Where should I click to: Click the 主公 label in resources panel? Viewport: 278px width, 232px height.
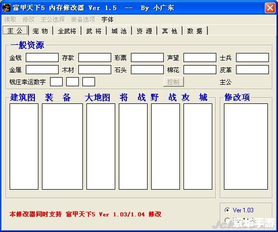click(x=225, y=82)
